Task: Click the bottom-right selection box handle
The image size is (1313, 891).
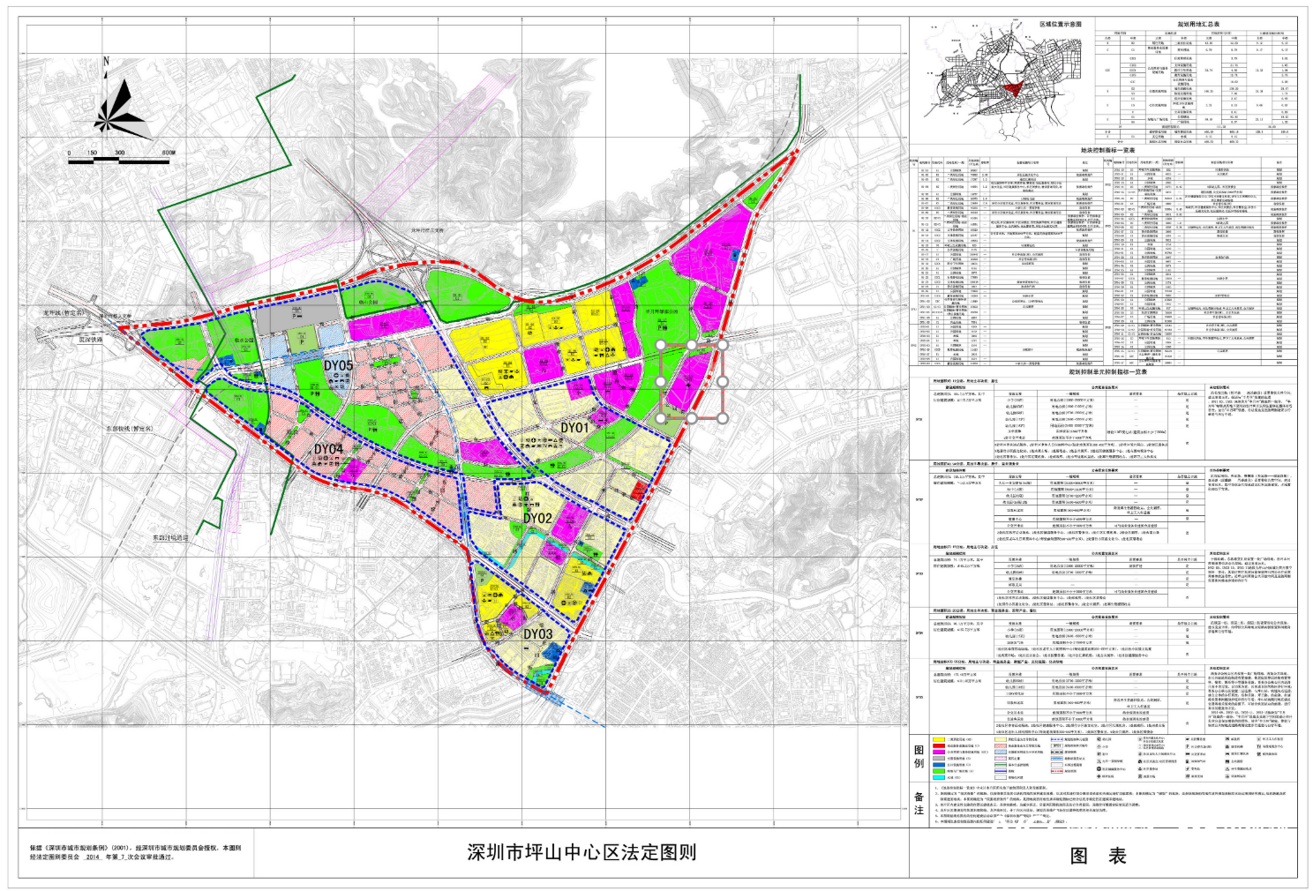Action: (722, 418)
